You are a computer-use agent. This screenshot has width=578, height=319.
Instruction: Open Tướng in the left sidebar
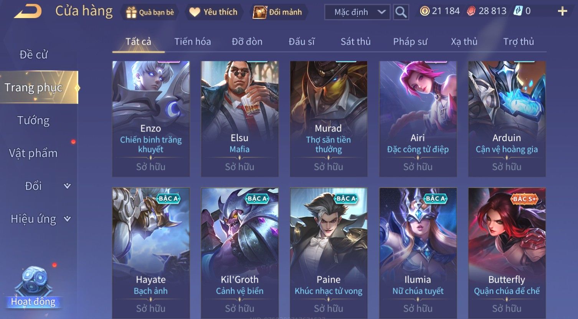click(33, 120)
